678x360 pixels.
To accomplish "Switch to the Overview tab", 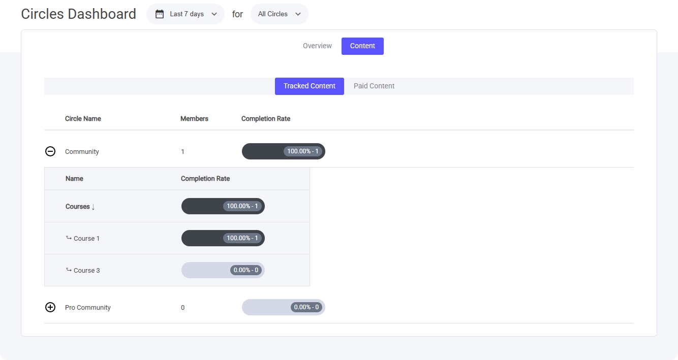I will click(317, 46).
